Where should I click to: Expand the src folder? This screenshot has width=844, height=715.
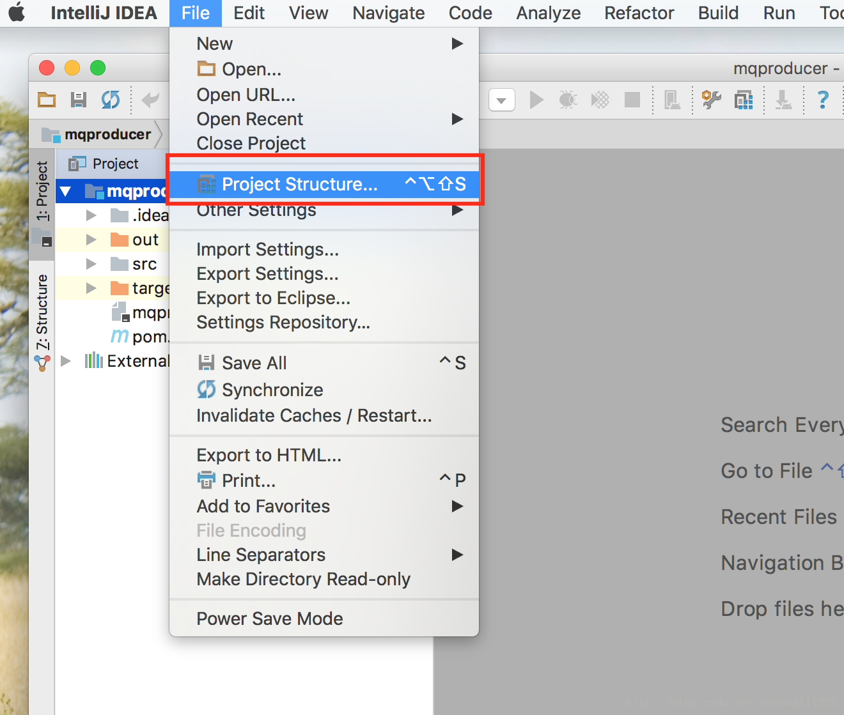[91, 264]
